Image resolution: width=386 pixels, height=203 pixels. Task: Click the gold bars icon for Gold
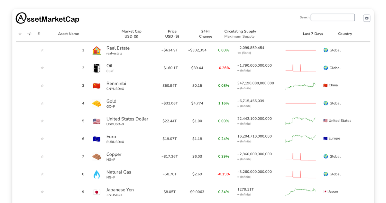96,103
